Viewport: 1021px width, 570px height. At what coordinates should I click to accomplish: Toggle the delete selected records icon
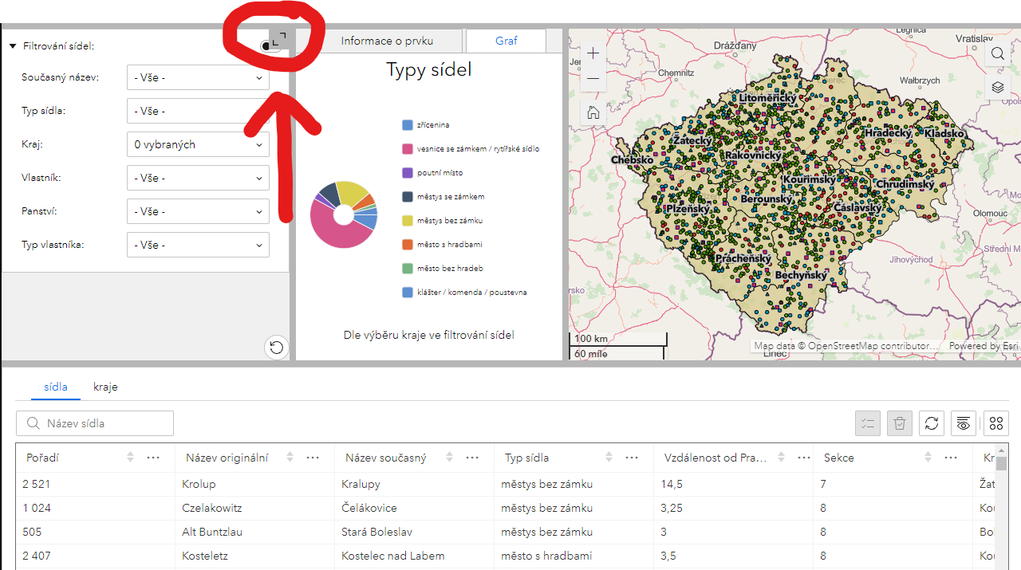[x=899, y=423]
